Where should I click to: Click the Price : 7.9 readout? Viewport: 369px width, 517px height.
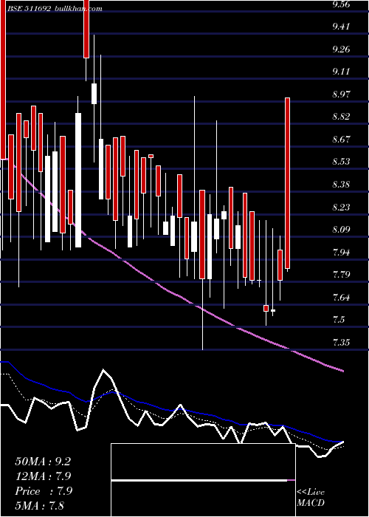click(x=44, y=491)
